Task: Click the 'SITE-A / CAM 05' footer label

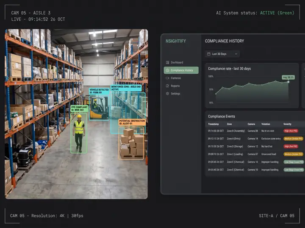Action: [277, 216]
